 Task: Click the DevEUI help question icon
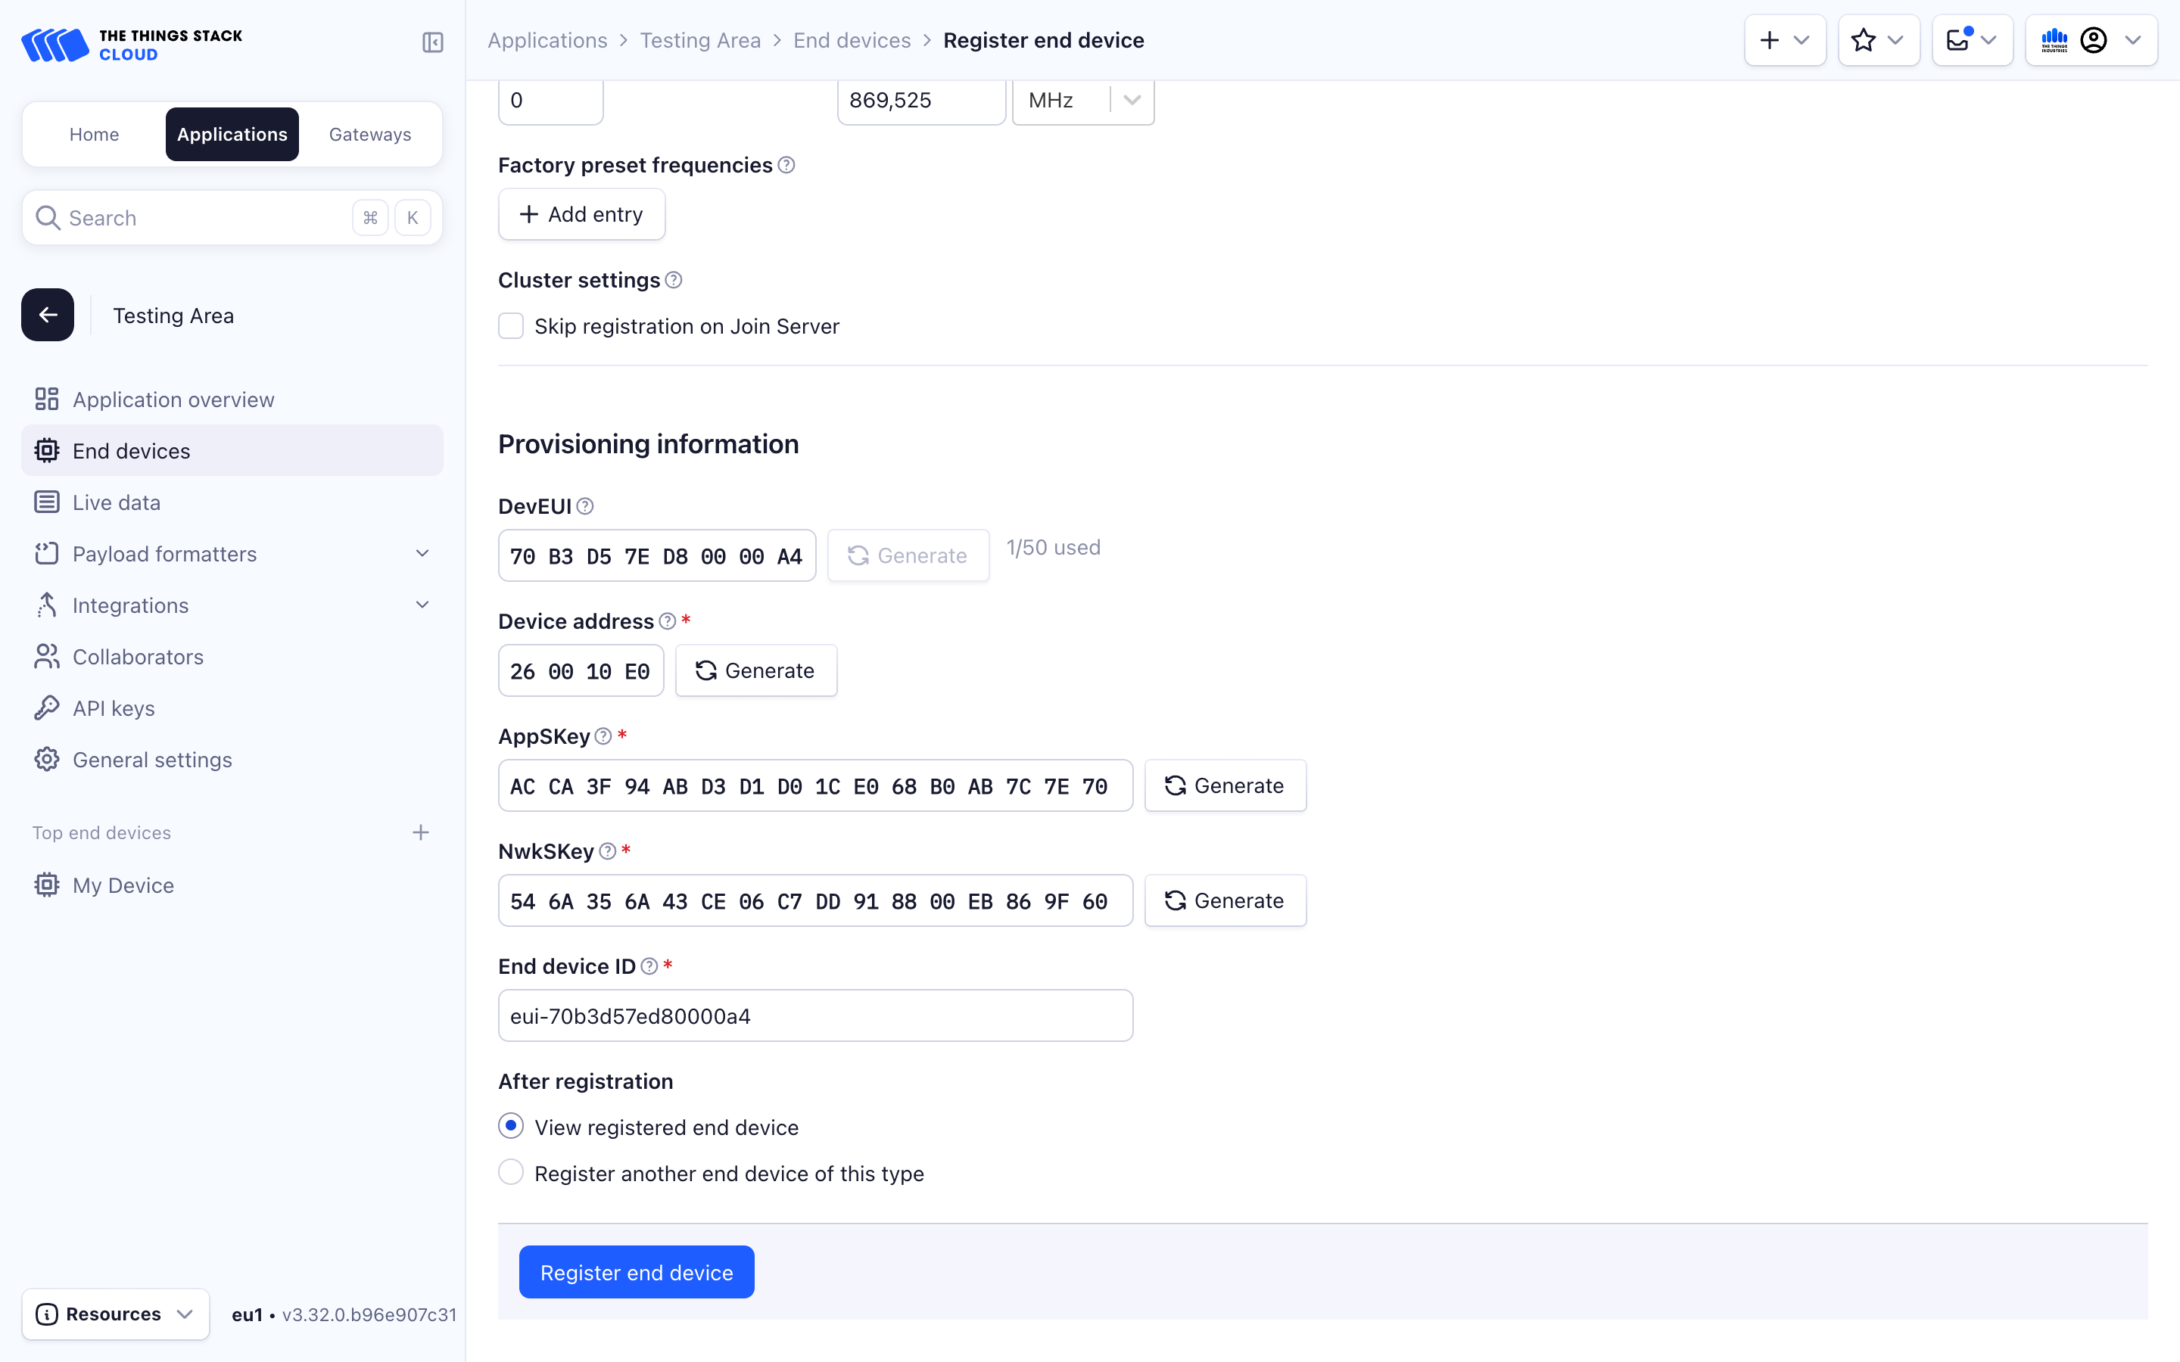tap(584, 506)
